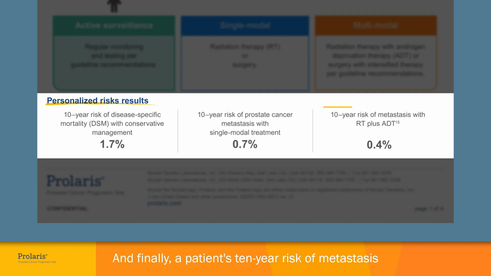
Task: Click the superscript 15 footnote after ADT
Action: click(x=397, y=122)
